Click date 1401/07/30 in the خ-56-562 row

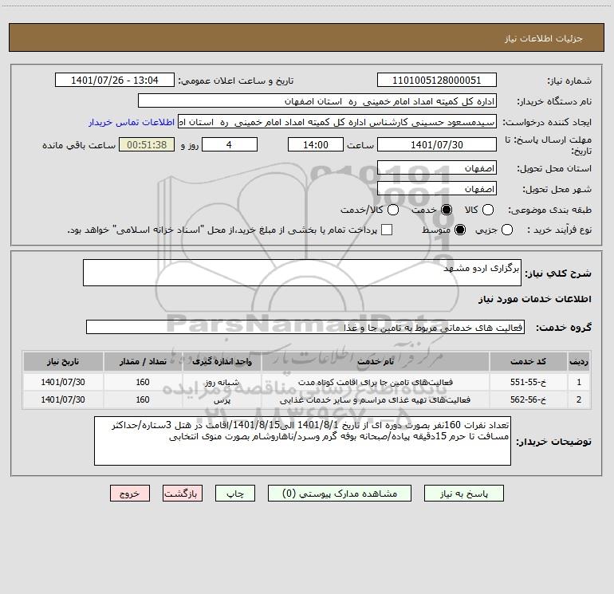[63, 399]
